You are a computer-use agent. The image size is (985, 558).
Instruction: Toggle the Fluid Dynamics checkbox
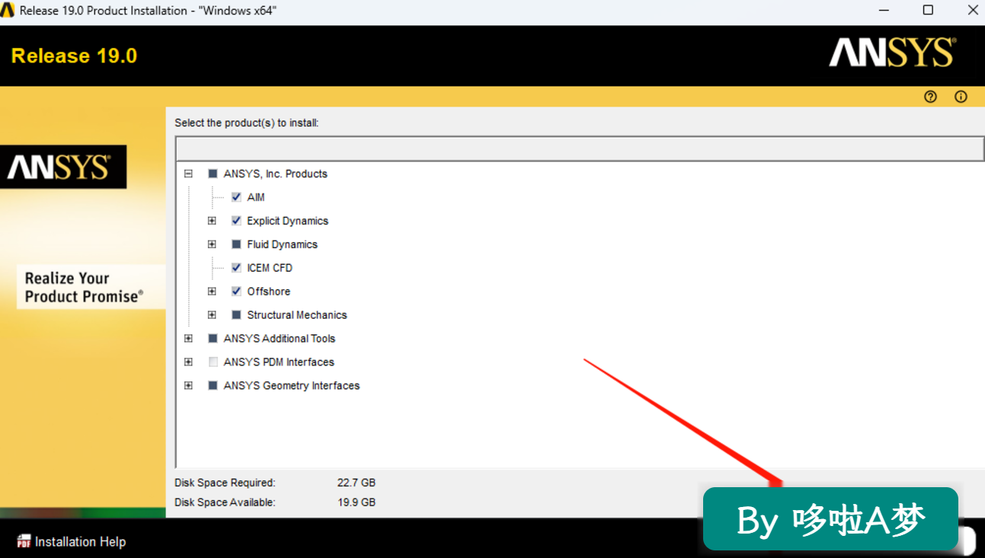point(236,244)
